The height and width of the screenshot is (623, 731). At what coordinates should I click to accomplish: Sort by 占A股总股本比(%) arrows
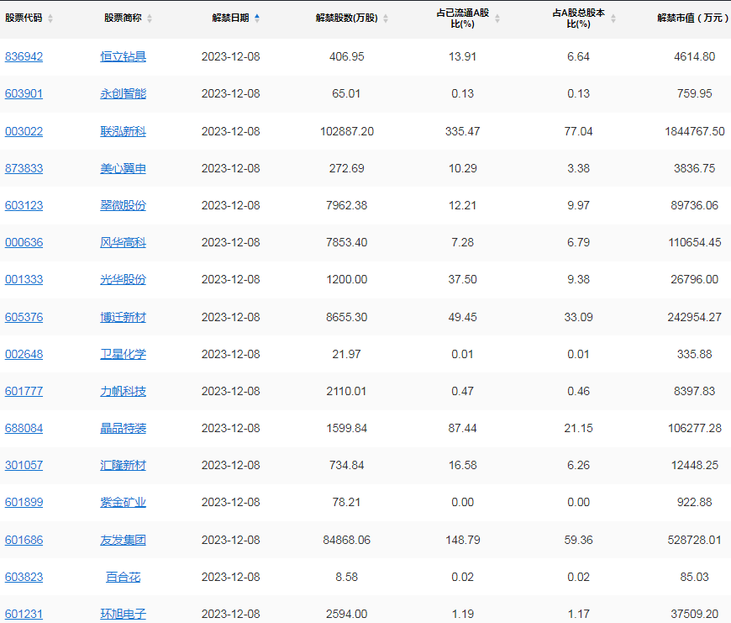tap(613, 18)
